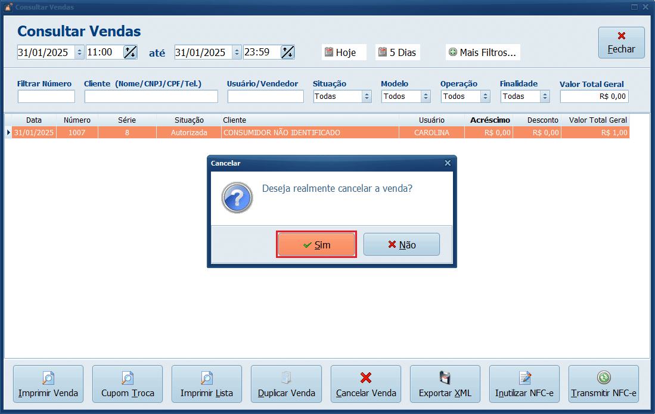Open the Modelo dropdown list
This screenshot has height=414, width=655.
426,97
